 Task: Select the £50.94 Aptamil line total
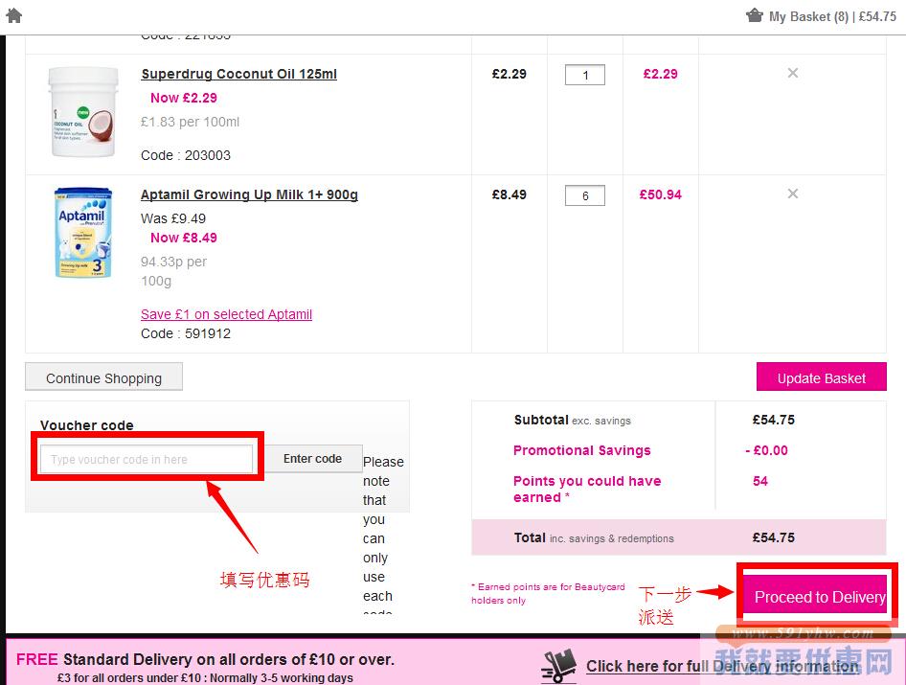tap(660, 194)
